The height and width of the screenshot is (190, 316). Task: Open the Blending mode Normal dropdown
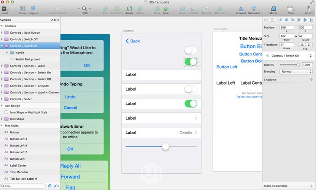(296, 72)
